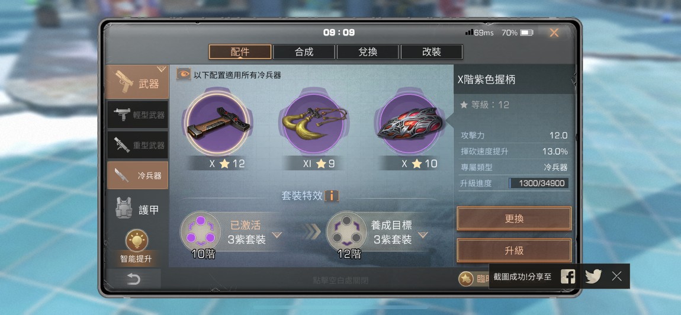Expand the 已激活 3紫套裝 dropdown arrow
The image size is (681, 315).
point(277,235)
